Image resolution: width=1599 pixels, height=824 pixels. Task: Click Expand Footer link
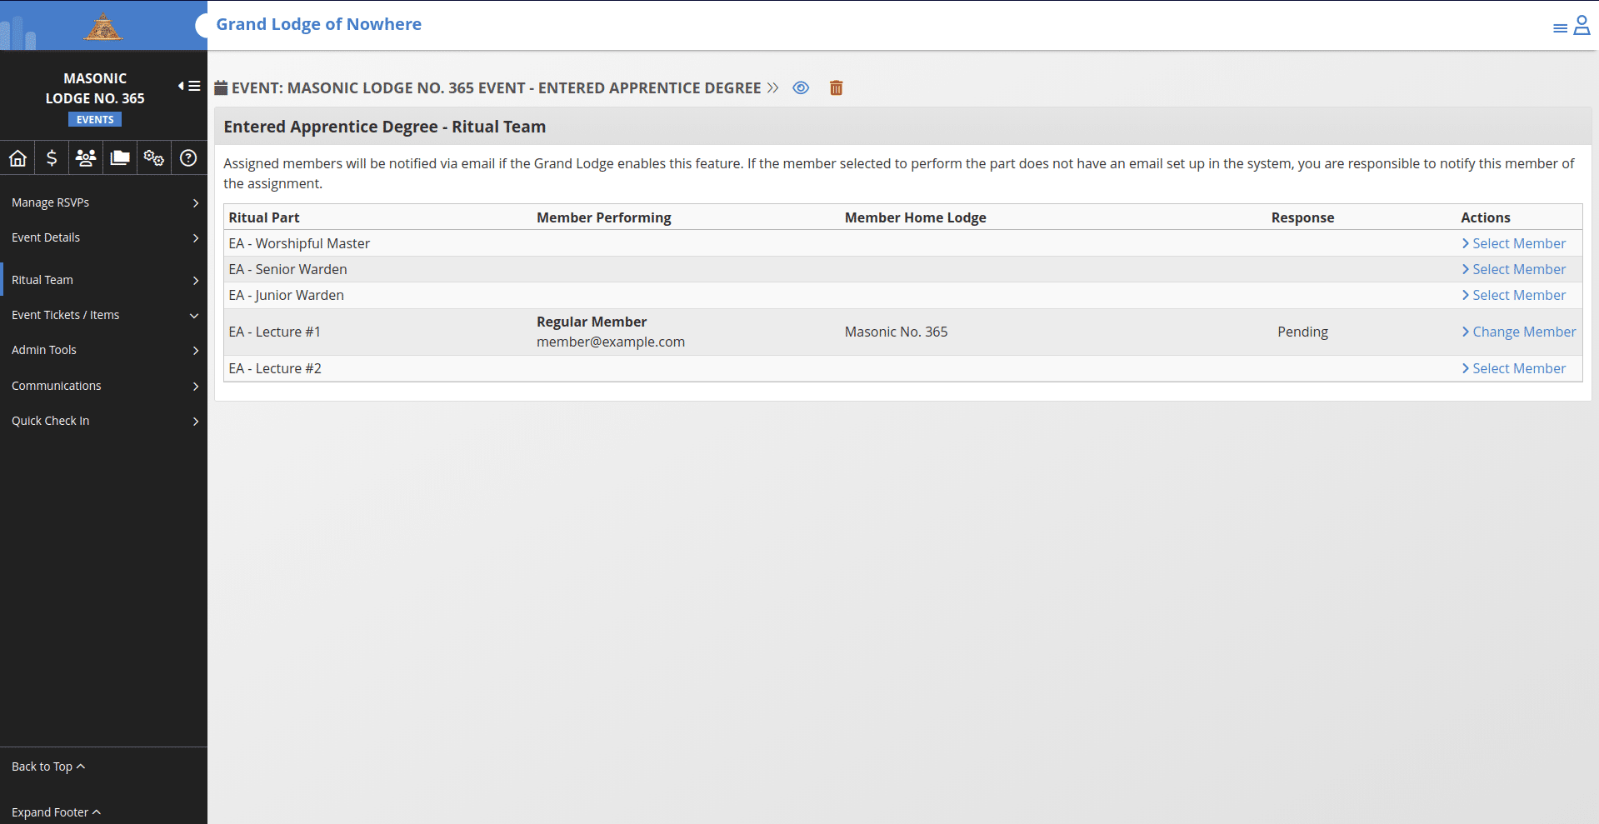56,812
